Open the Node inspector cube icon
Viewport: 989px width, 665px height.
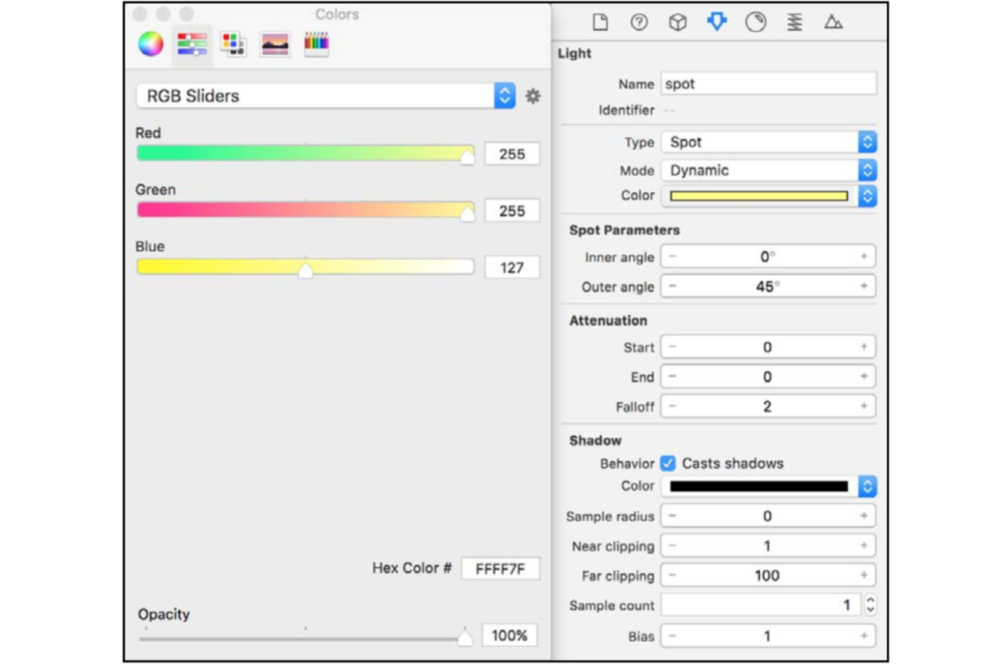[x=677, y=22]
